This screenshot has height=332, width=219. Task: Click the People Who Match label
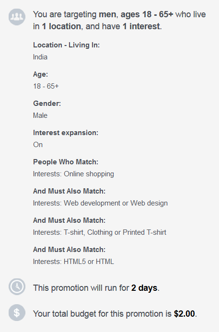tap(66, 162)
